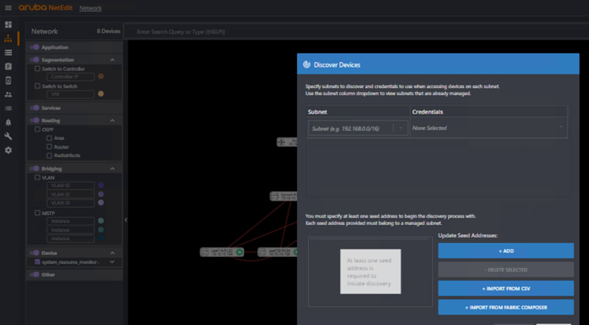The image size is (589, 325).
Task: Click the Network breadcrumb in the header
Action: tap(90, 8)
